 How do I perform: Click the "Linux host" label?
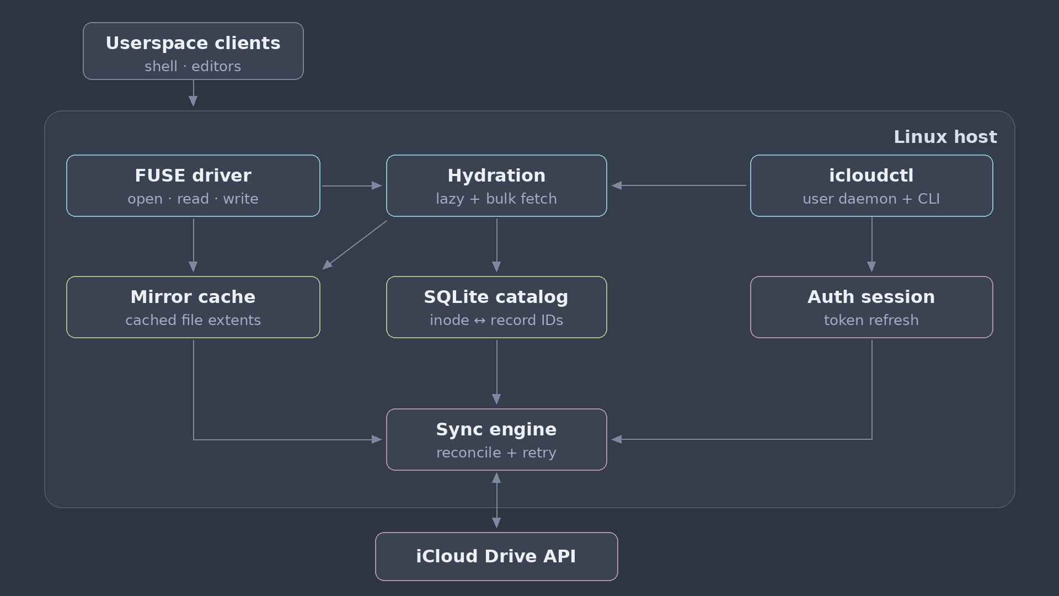tap(945, 137)
